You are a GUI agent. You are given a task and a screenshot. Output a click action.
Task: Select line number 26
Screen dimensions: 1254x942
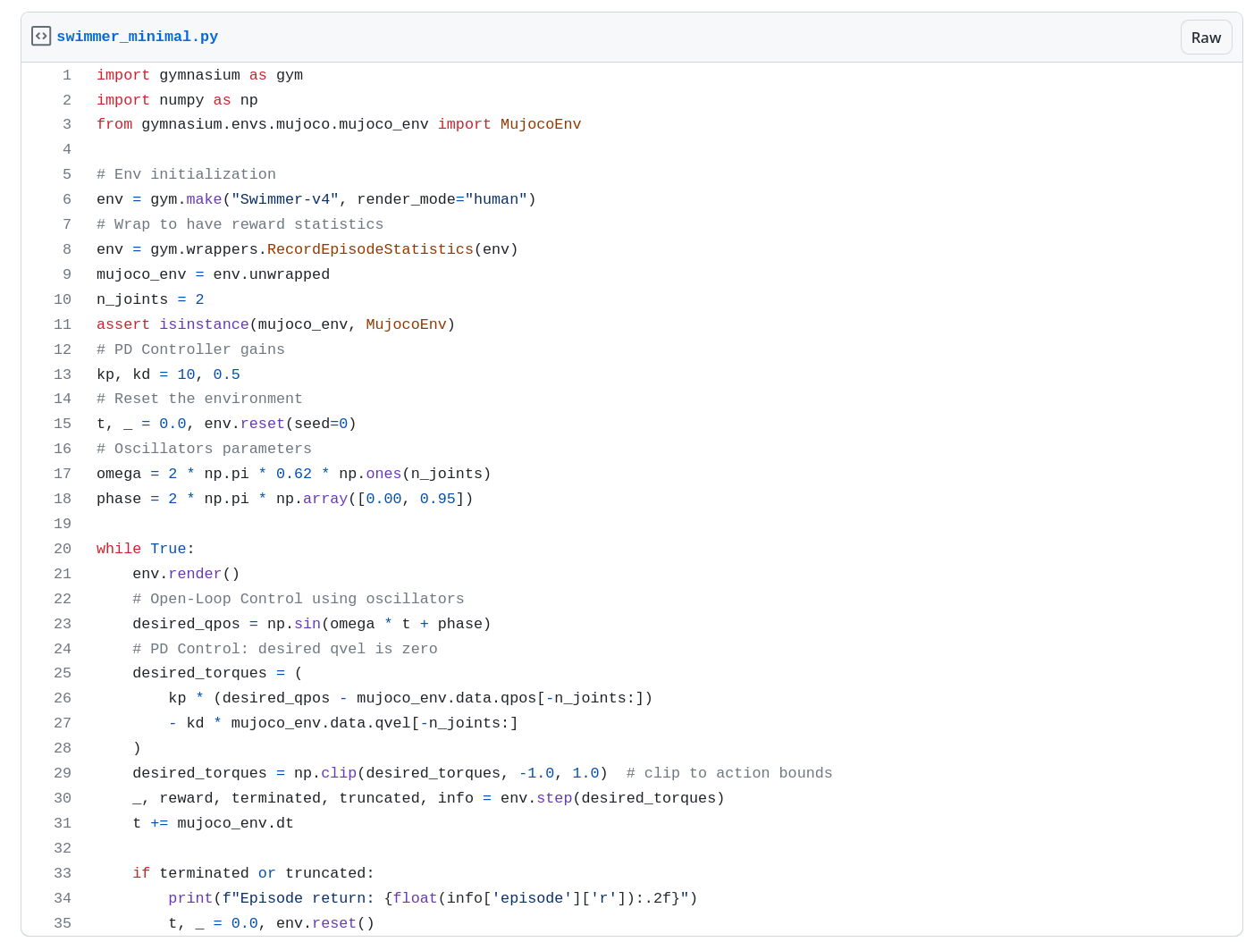point(63,698)
